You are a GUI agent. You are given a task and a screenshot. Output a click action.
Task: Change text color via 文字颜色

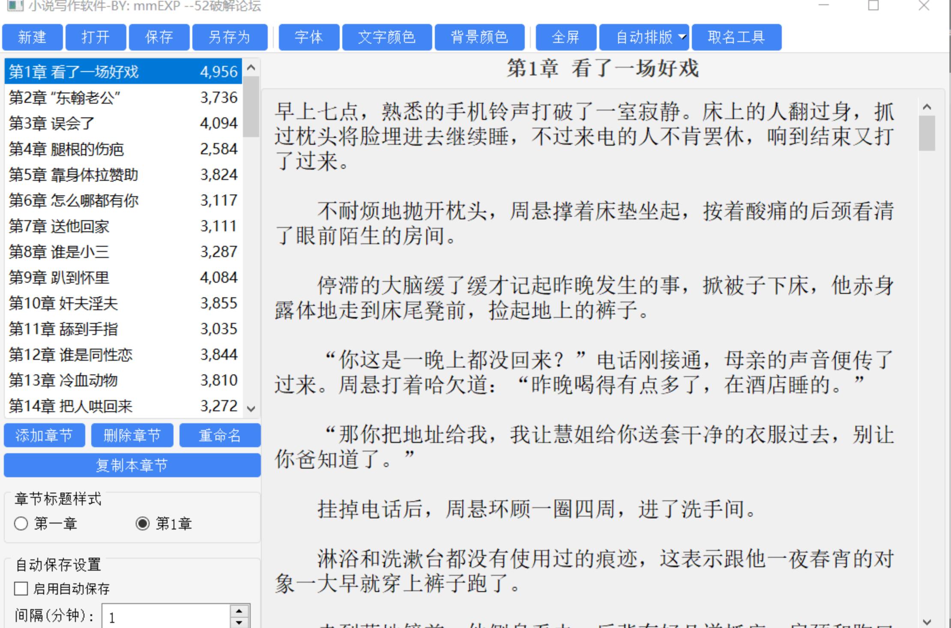pos(387,37)
